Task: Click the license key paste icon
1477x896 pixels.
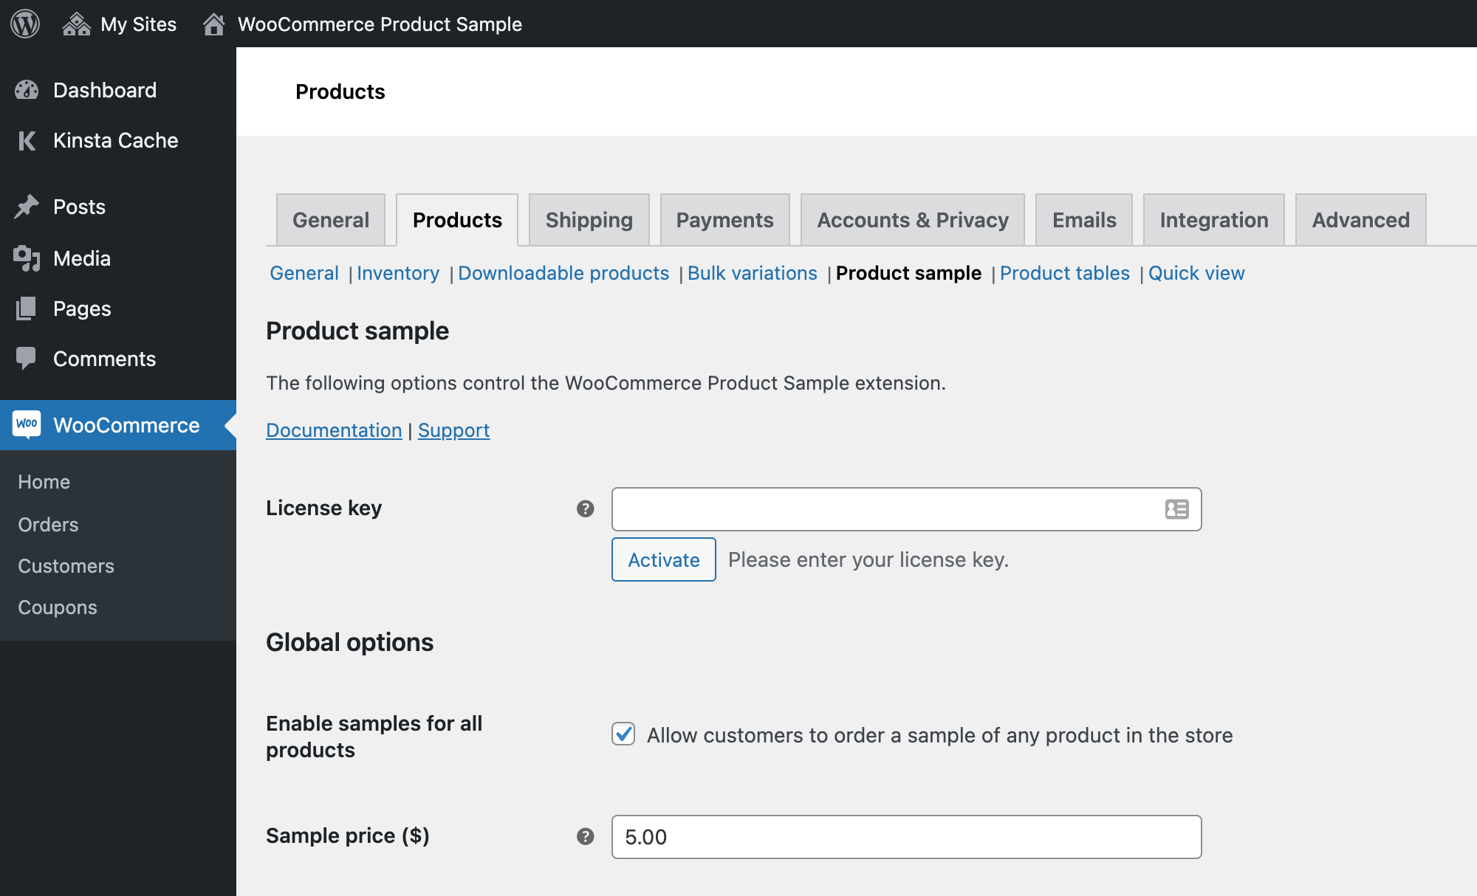Action: [1177, 509]
